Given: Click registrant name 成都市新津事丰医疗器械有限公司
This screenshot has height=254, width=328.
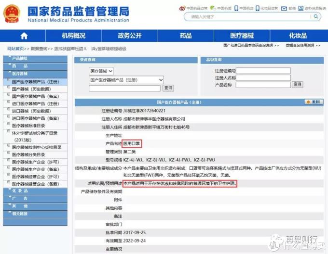Looking at the screenshot, I should click(154, 119).
